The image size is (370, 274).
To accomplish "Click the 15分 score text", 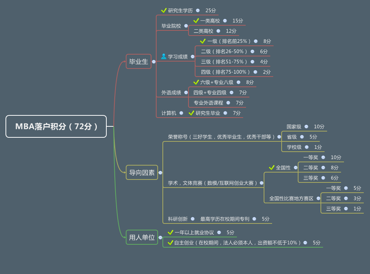I will 238,21.
